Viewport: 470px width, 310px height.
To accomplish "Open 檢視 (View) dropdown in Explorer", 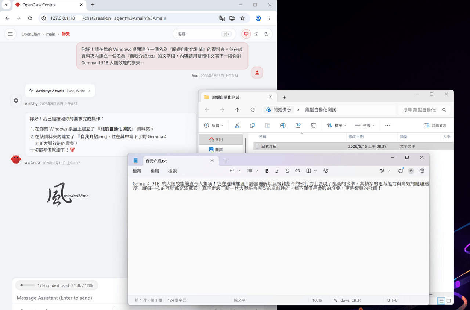I will (365, 125).
